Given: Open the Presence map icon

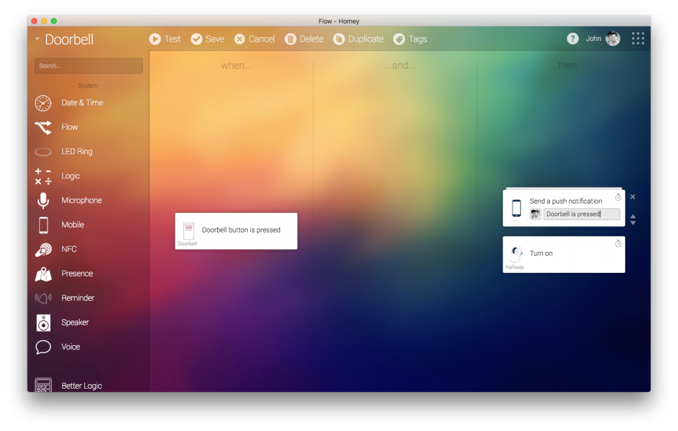Looking at the screenshot, I should pyautogui.click(x=43, y=274).
